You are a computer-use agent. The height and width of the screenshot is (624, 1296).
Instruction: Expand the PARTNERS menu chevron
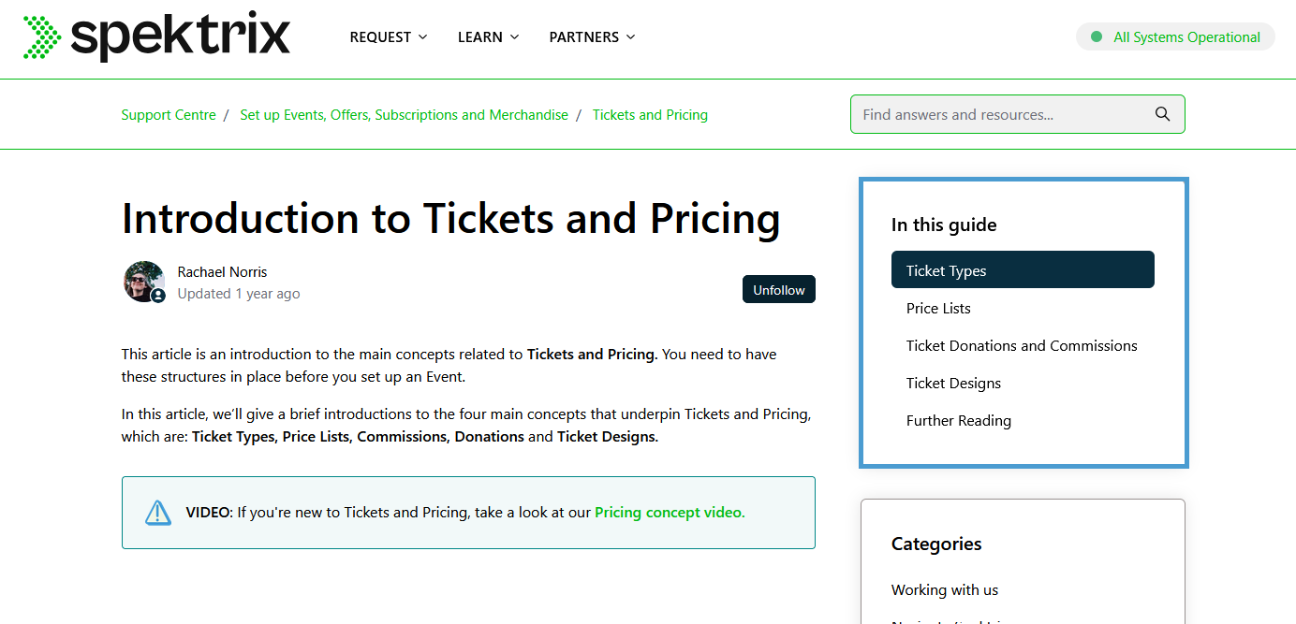630,37
